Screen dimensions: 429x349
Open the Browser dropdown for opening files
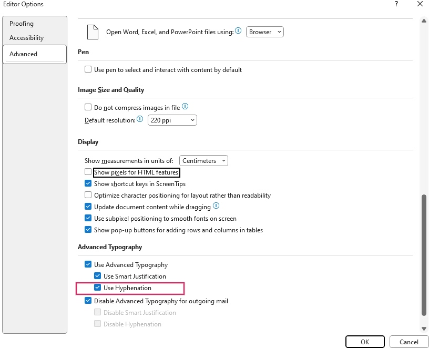(265, 32)
